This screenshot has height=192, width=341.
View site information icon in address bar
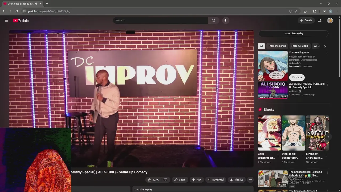point(24,11)
